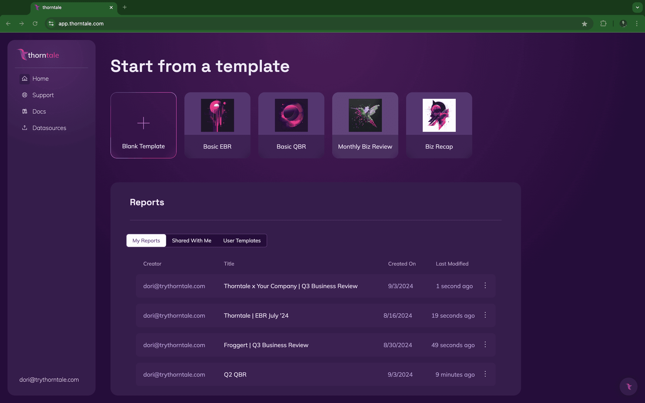
Task: Open the kebab menu for Q2 QBR
Action: [x=485, y=374]
